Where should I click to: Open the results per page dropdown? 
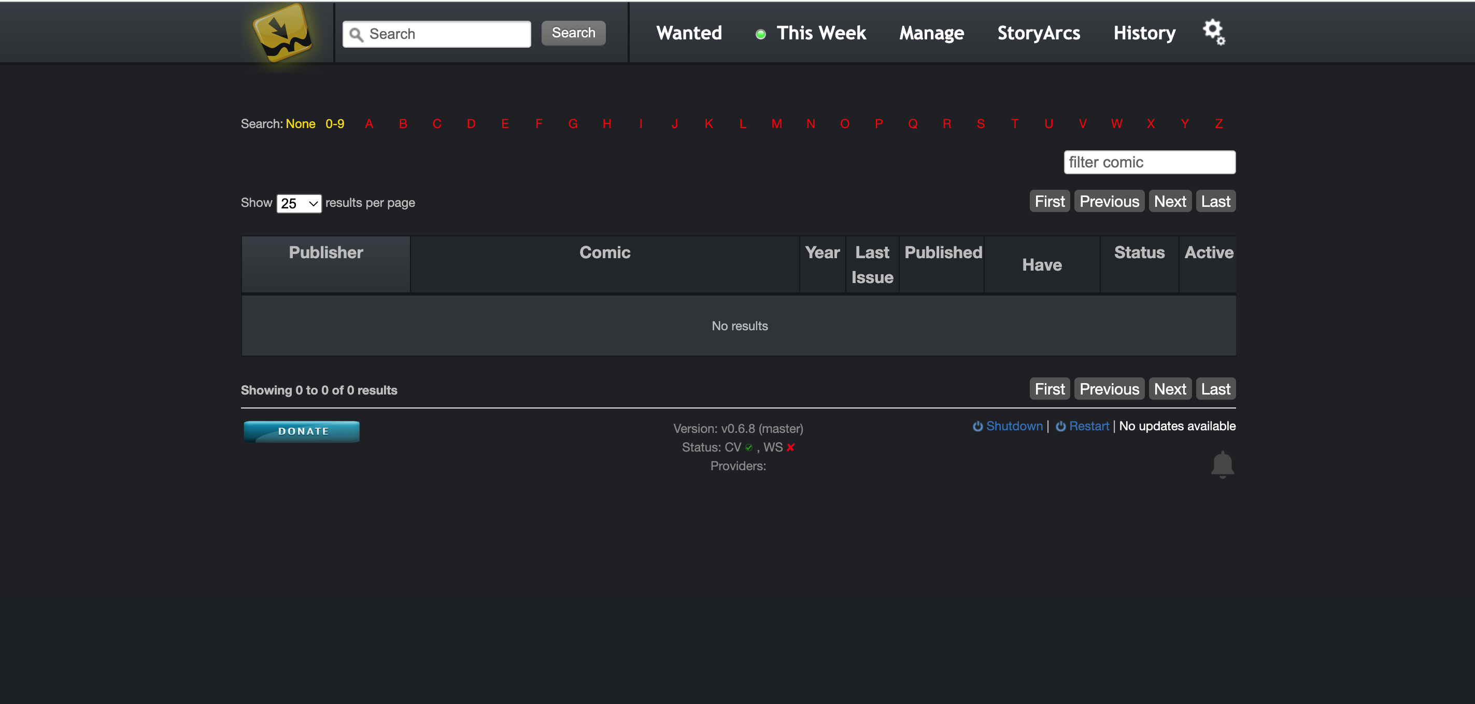(299, 203)
